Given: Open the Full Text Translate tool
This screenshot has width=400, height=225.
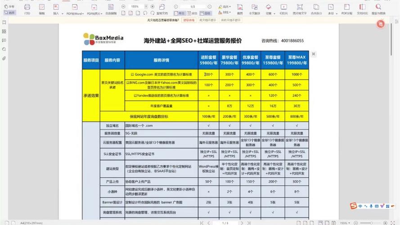Looking at the screenshot, I should tap(254, 9).
